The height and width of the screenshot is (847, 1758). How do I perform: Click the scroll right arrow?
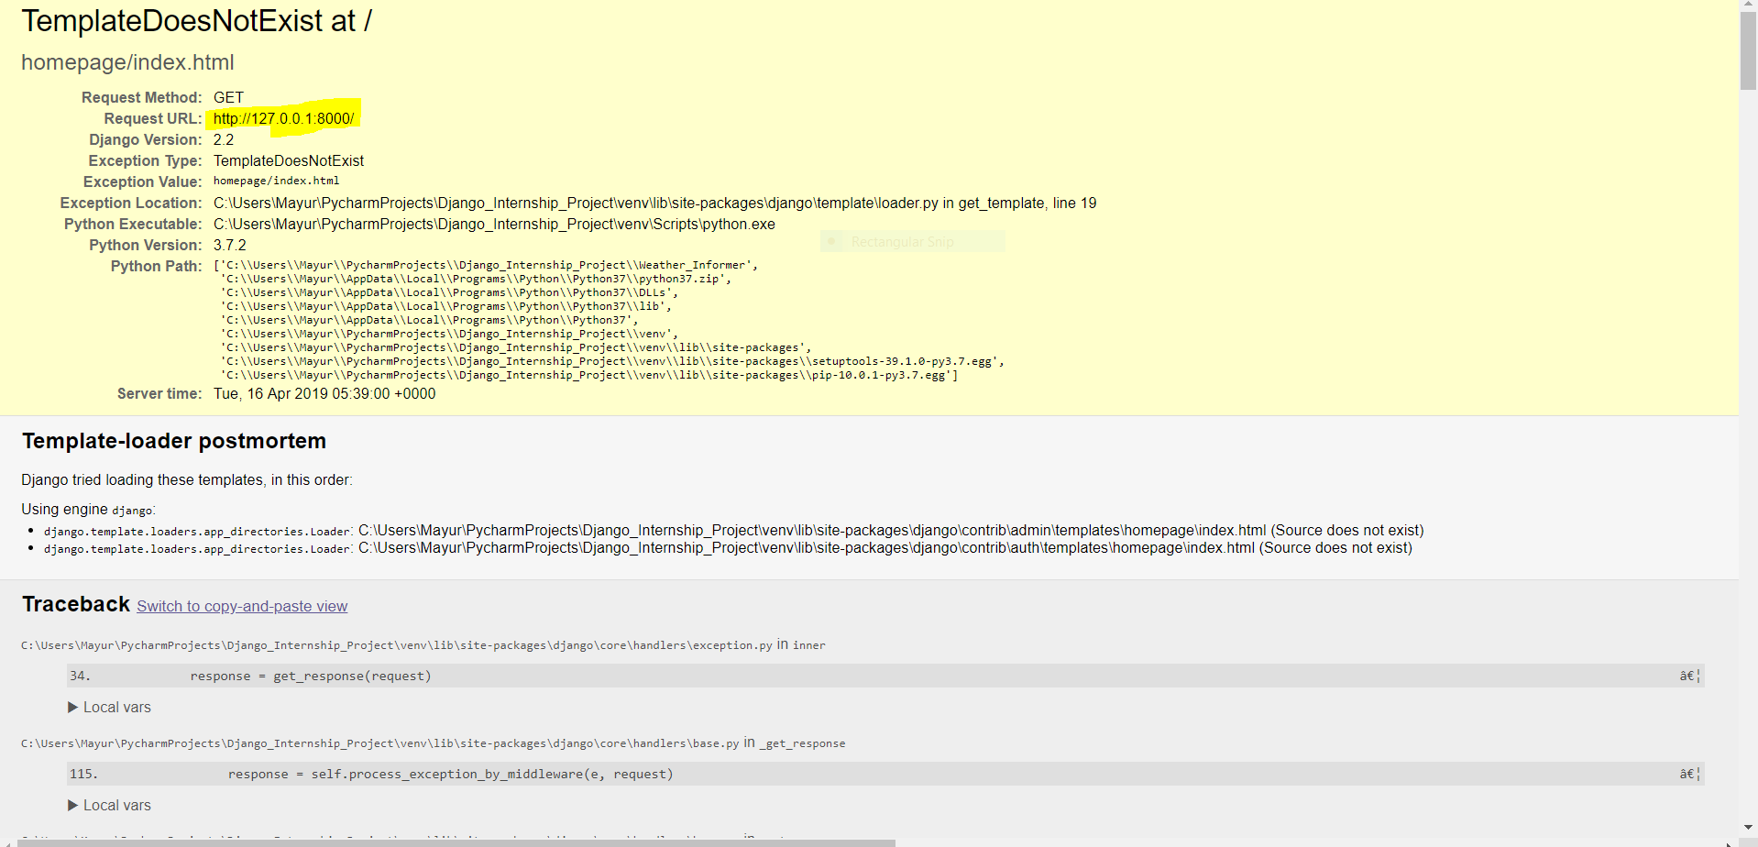(1730, 842)
